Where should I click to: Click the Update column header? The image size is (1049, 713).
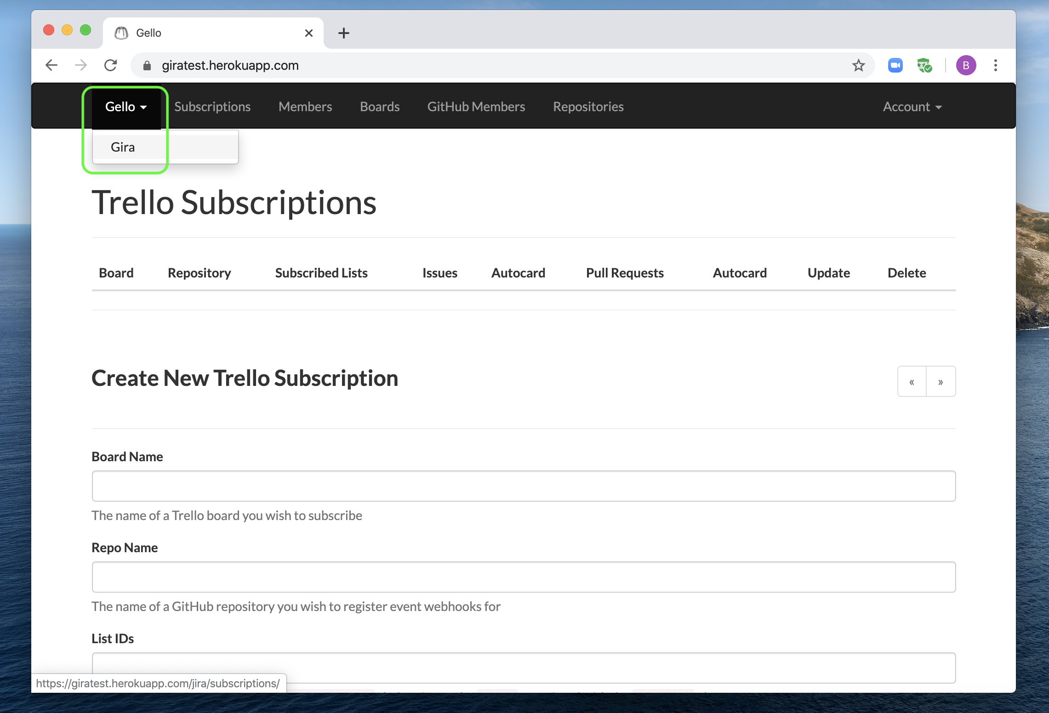click(x=829, y=273)
